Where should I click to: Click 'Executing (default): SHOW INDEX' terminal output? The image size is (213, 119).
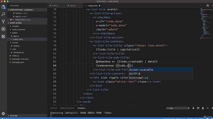point(82,113)
